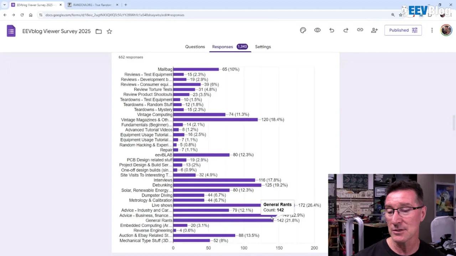Preview the form with eye icon
This screenshot has height=256, width=456.
[x=317, y=30]
